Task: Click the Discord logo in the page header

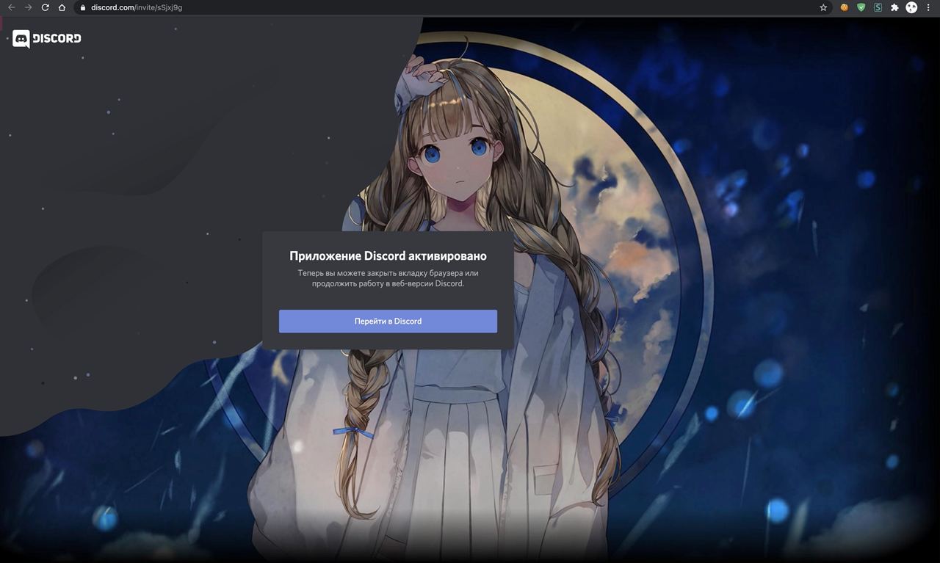Action: [x=46, y=38]
